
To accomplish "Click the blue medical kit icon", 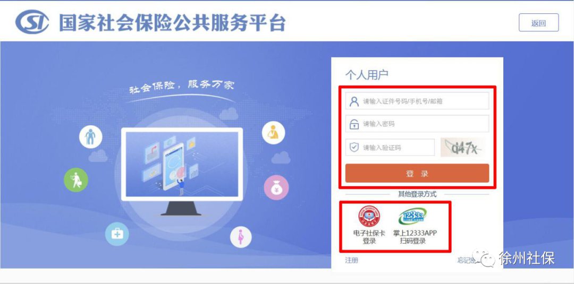I will point(117,234).
